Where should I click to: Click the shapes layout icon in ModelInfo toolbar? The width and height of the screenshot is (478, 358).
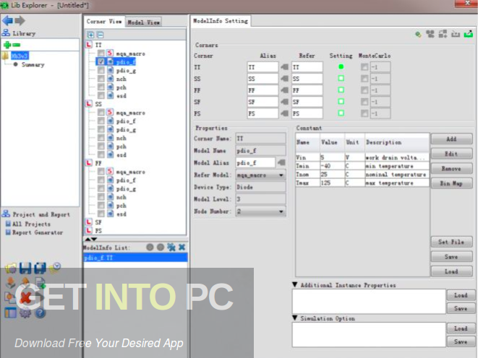[x=443, y=34]
